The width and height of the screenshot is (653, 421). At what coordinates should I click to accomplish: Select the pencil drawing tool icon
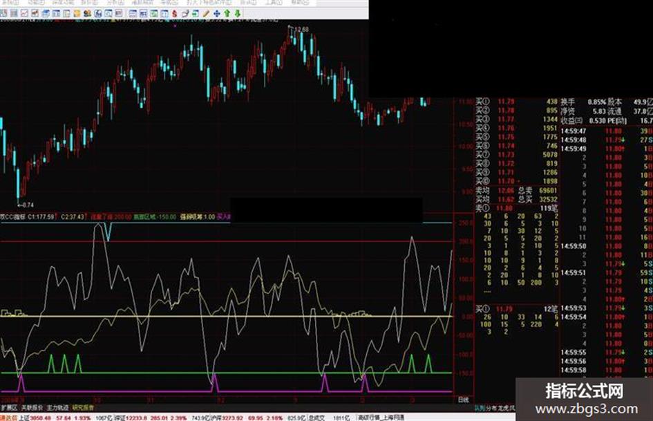[x=206, y=14]
